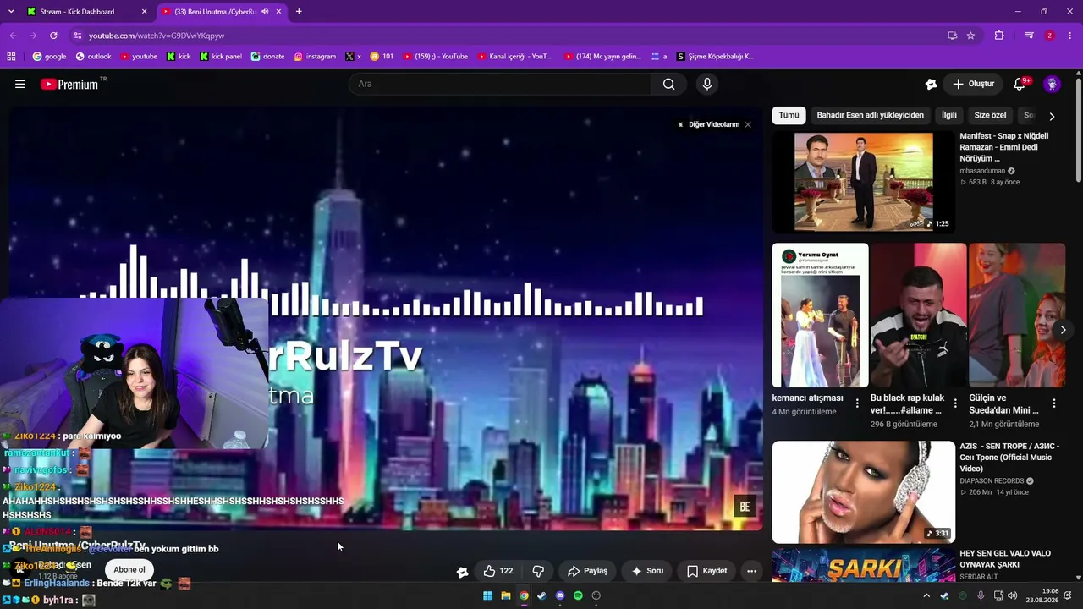The width and height of the screenshot is (1083, 609).
Task: Open the Manifest - Snap x Niğdeli Ramazan thumbnail
Action: tap(863, 181)
